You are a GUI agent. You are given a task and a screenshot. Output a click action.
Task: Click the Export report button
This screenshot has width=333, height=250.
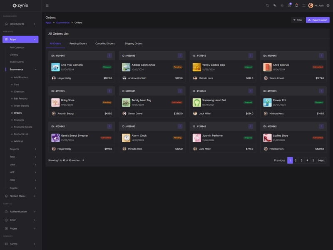[317, 20]
